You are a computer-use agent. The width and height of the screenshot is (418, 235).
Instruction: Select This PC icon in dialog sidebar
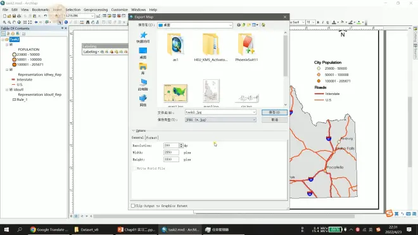(143, 85)
